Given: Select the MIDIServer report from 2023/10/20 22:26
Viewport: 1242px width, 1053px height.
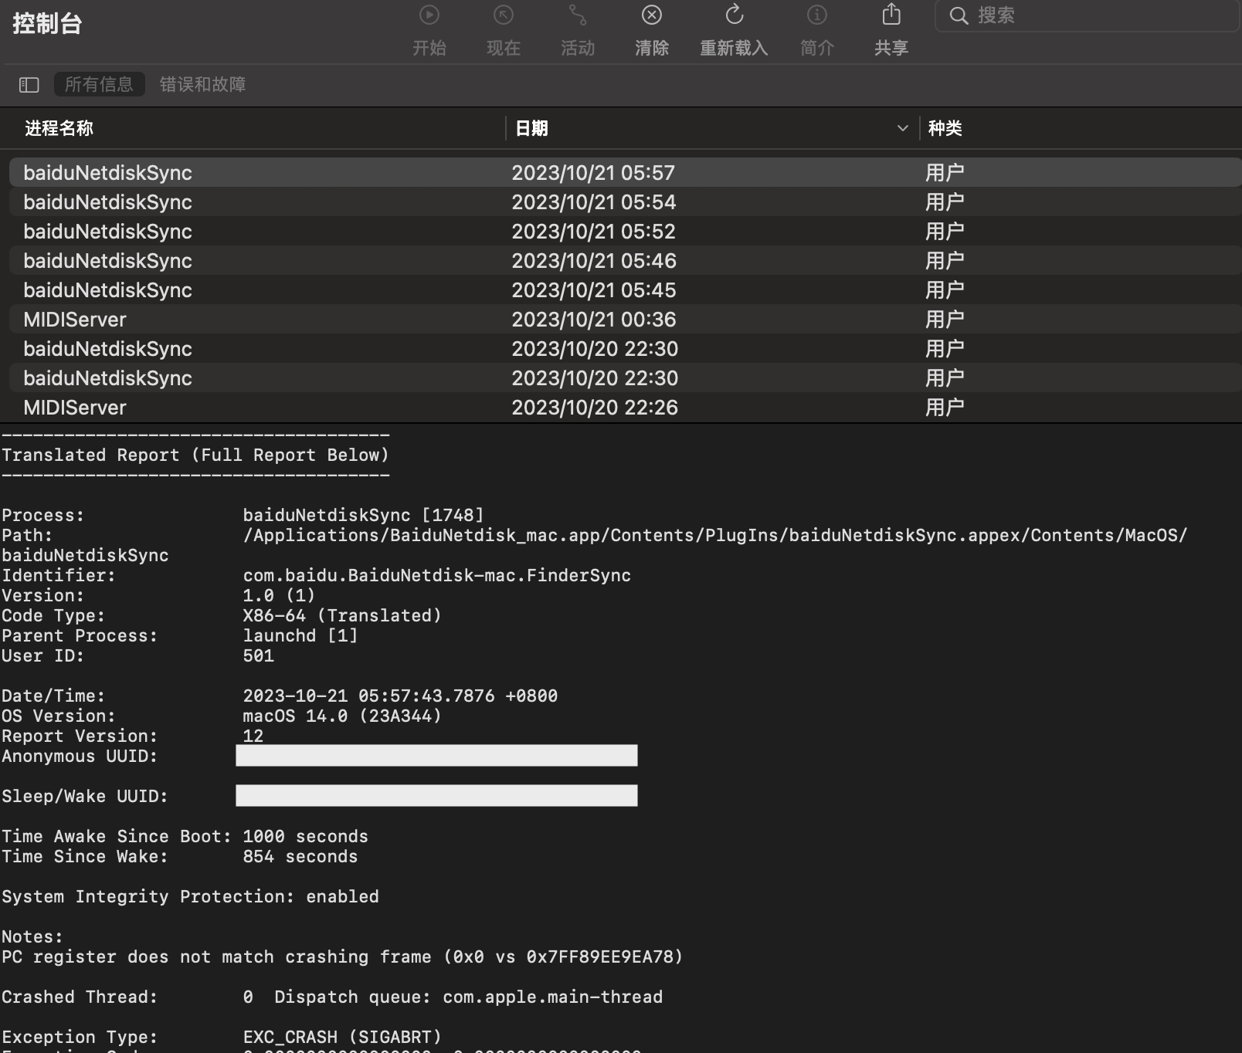Looking at the screenshot, I should point(75,408).
